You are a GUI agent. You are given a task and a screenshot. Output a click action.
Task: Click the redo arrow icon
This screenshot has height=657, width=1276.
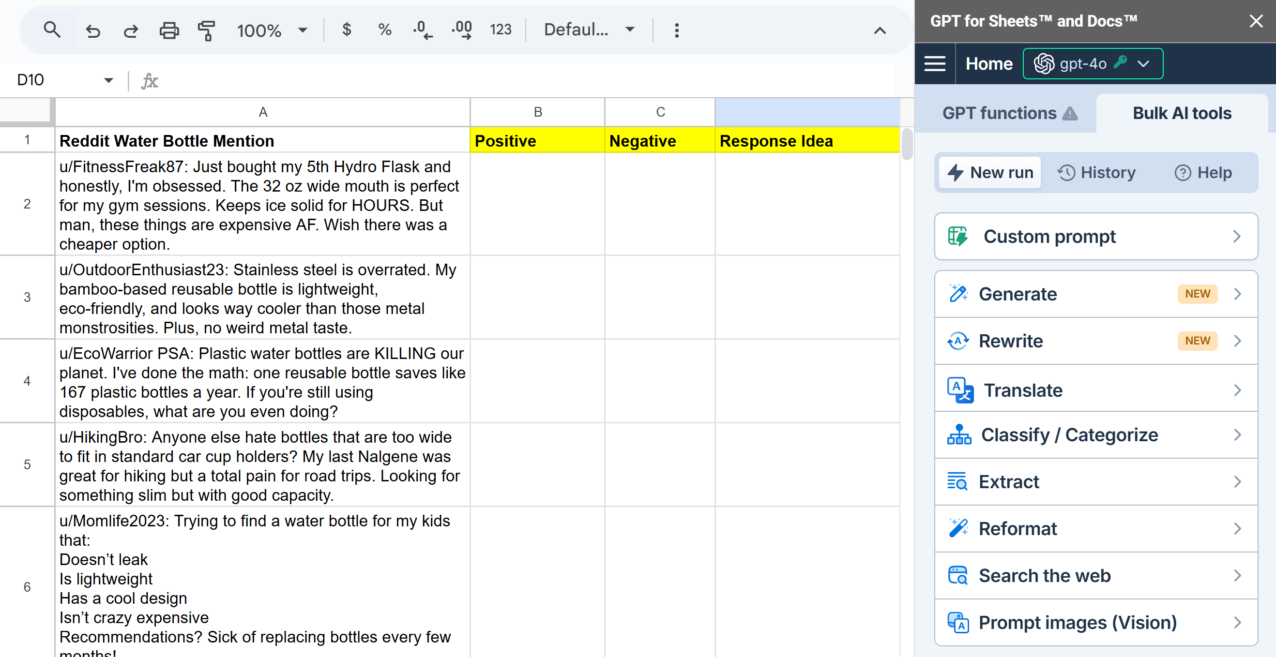pos(131,30)
